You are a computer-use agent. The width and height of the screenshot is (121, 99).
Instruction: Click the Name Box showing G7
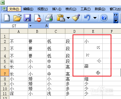point(14,26)
